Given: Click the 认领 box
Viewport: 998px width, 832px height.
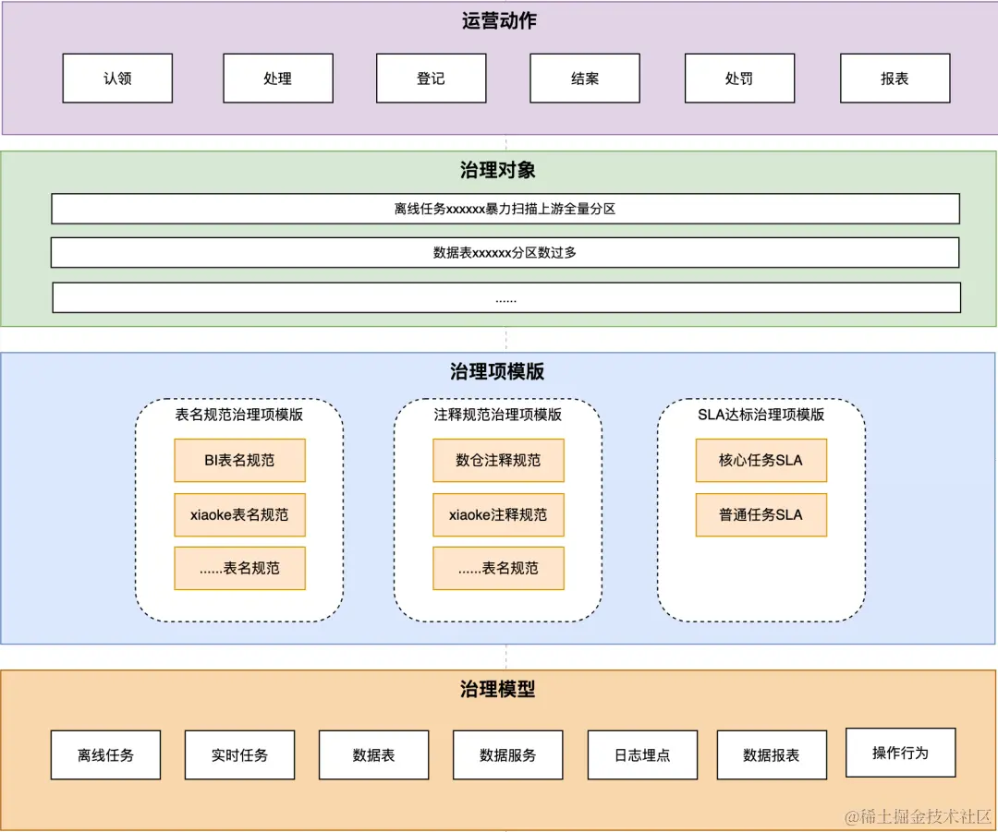Looking at the screenshot, I should tap(117, 78).
